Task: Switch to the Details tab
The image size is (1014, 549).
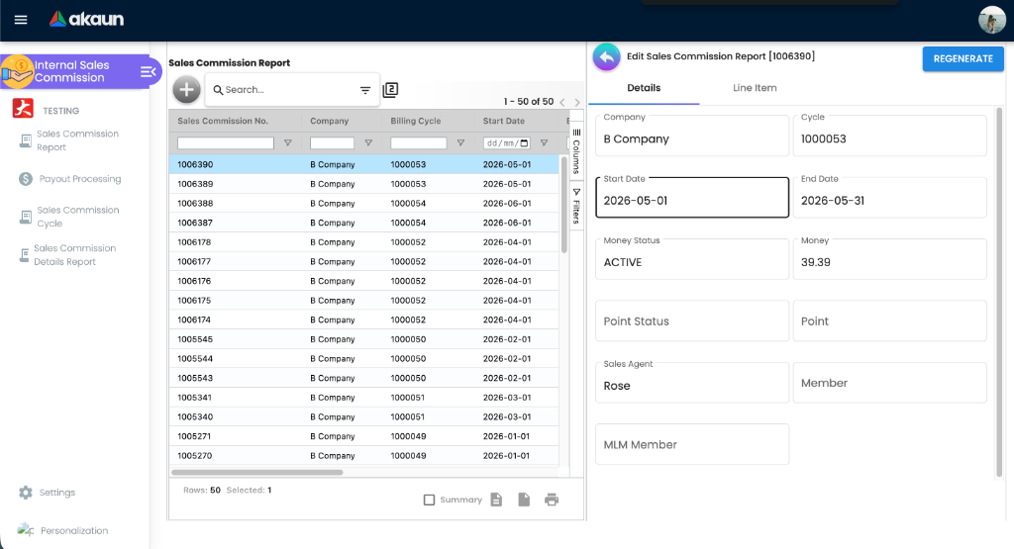Action: pyautogui.click(x=644, y=88)
